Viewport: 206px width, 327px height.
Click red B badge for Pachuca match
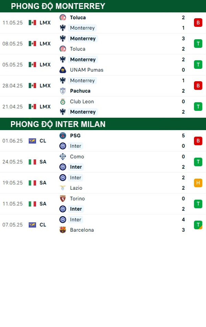click(198, 86)
